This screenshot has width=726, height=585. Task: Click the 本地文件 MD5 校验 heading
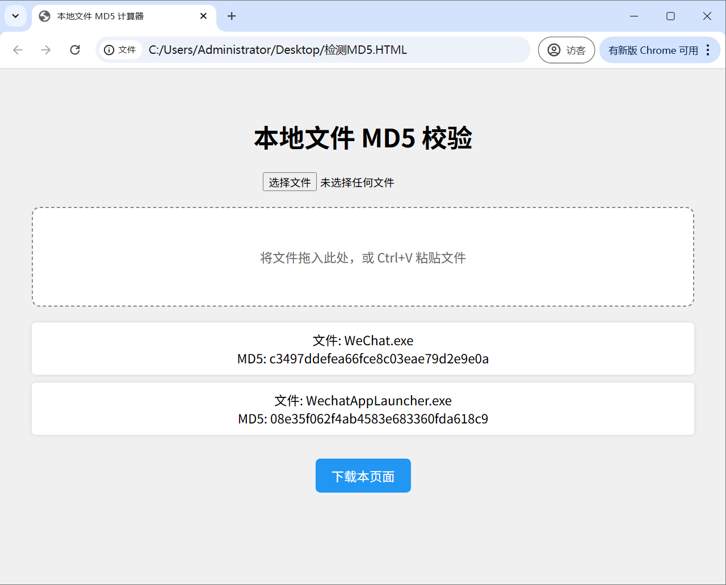coord(363,138)
